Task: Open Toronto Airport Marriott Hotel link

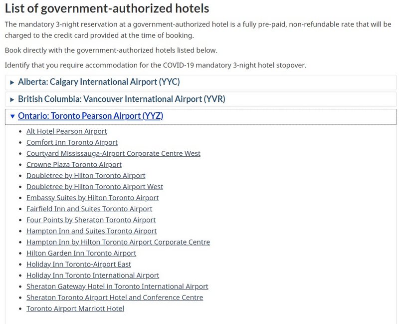Action: click(75, 309)
